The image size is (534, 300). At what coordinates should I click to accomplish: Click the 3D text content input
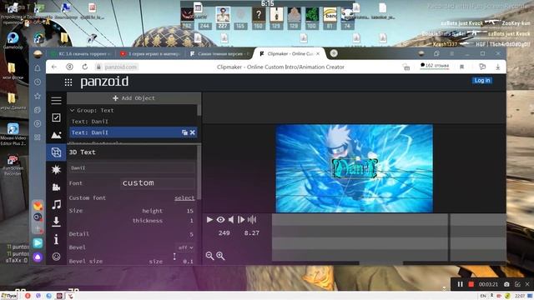132,167
